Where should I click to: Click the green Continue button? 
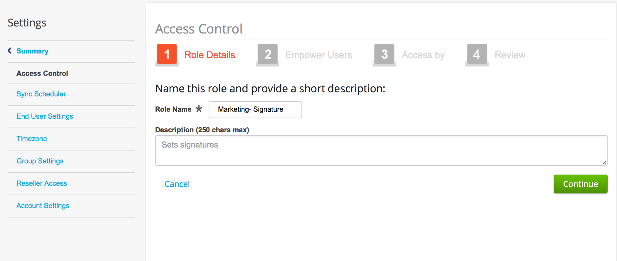click(580, 184)
